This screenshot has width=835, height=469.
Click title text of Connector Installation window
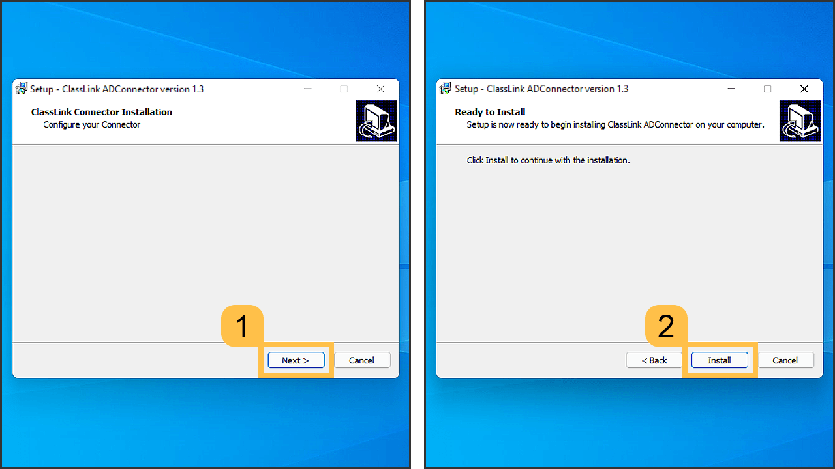tap(117, 89)
